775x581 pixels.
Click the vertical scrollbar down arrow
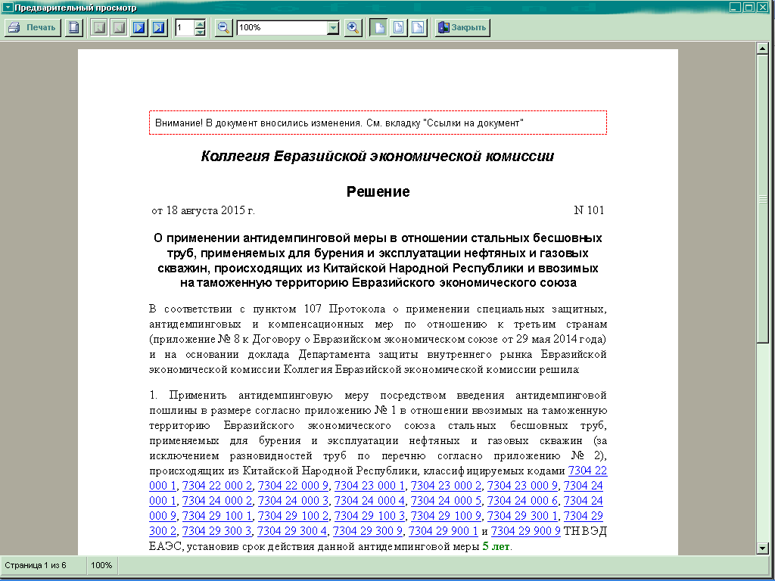[763, 548]
